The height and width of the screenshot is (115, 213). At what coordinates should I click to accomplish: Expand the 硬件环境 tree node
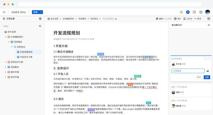(x=6, y=72)
